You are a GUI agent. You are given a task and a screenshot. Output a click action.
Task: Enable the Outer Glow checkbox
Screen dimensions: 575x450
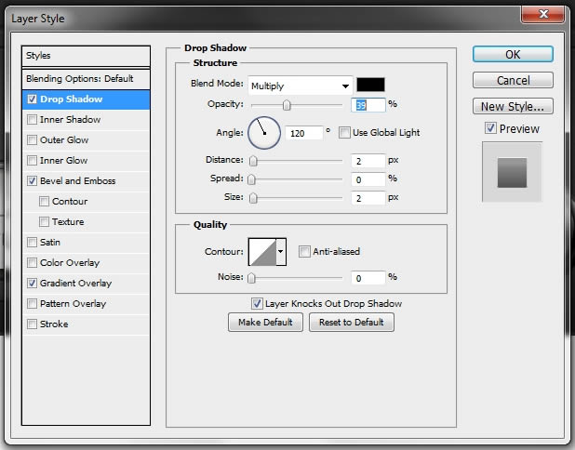[x=32, y=140]
